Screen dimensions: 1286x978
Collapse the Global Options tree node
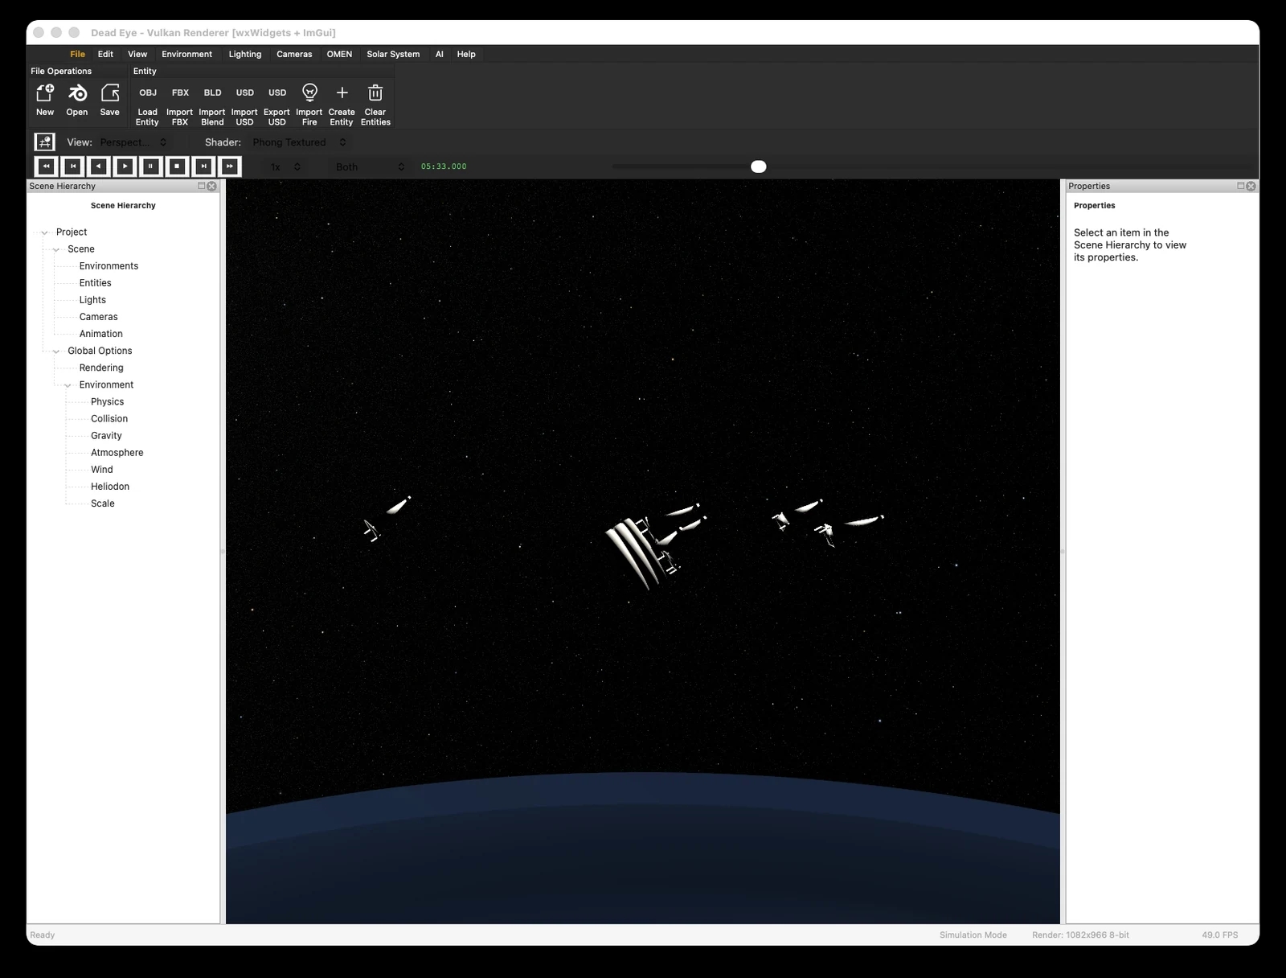pos(56,351)
